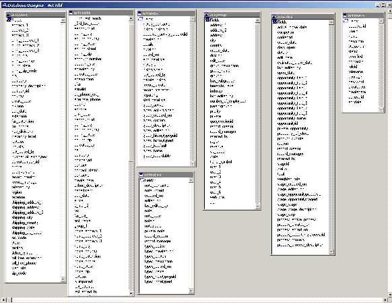The width and height of the screenshot is (392, 303).
Task: Select the "weighted_total" field
Action: pos(289,179)
